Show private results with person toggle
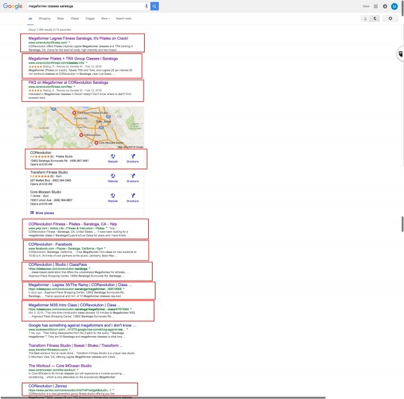This screenshot has height=399, width=404. pos(365,19)
